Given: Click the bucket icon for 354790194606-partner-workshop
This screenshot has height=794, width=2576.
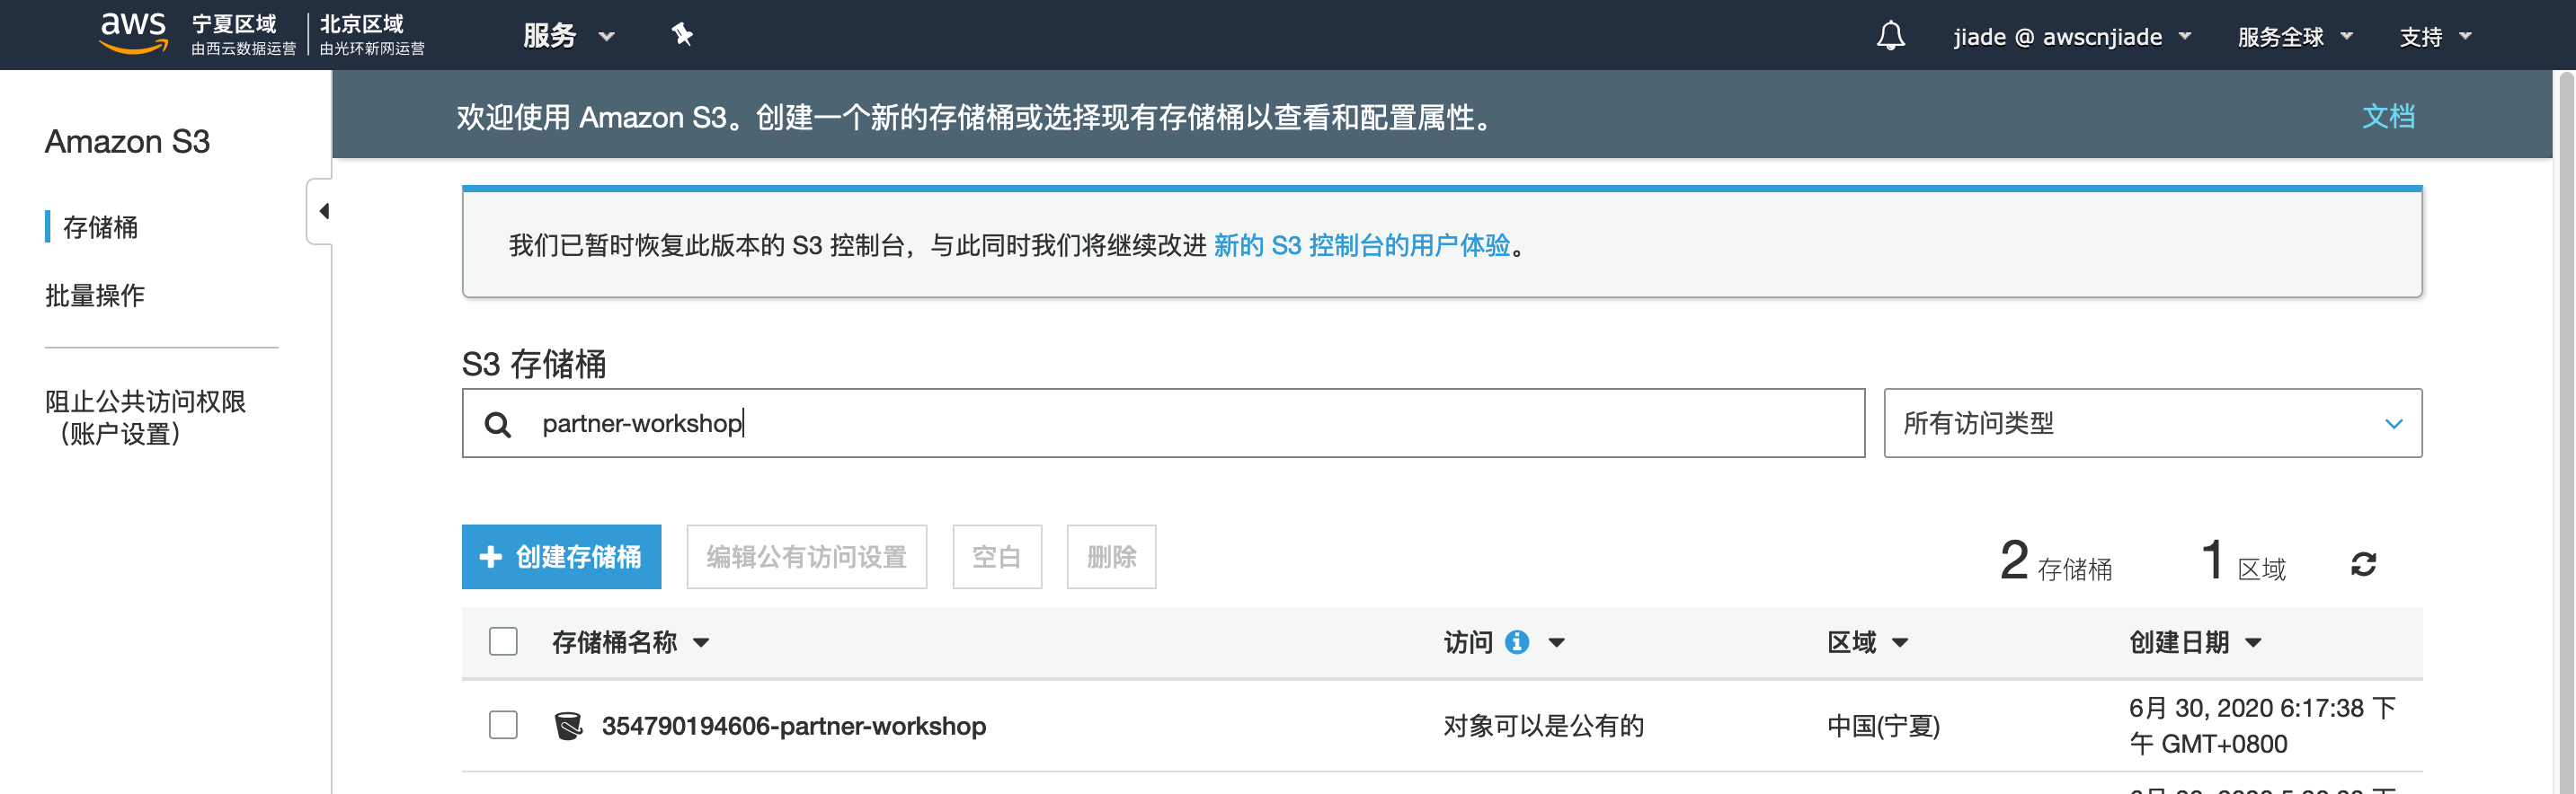Looking at the screenshot, I should pyautogui.click(x=568, y=726).
